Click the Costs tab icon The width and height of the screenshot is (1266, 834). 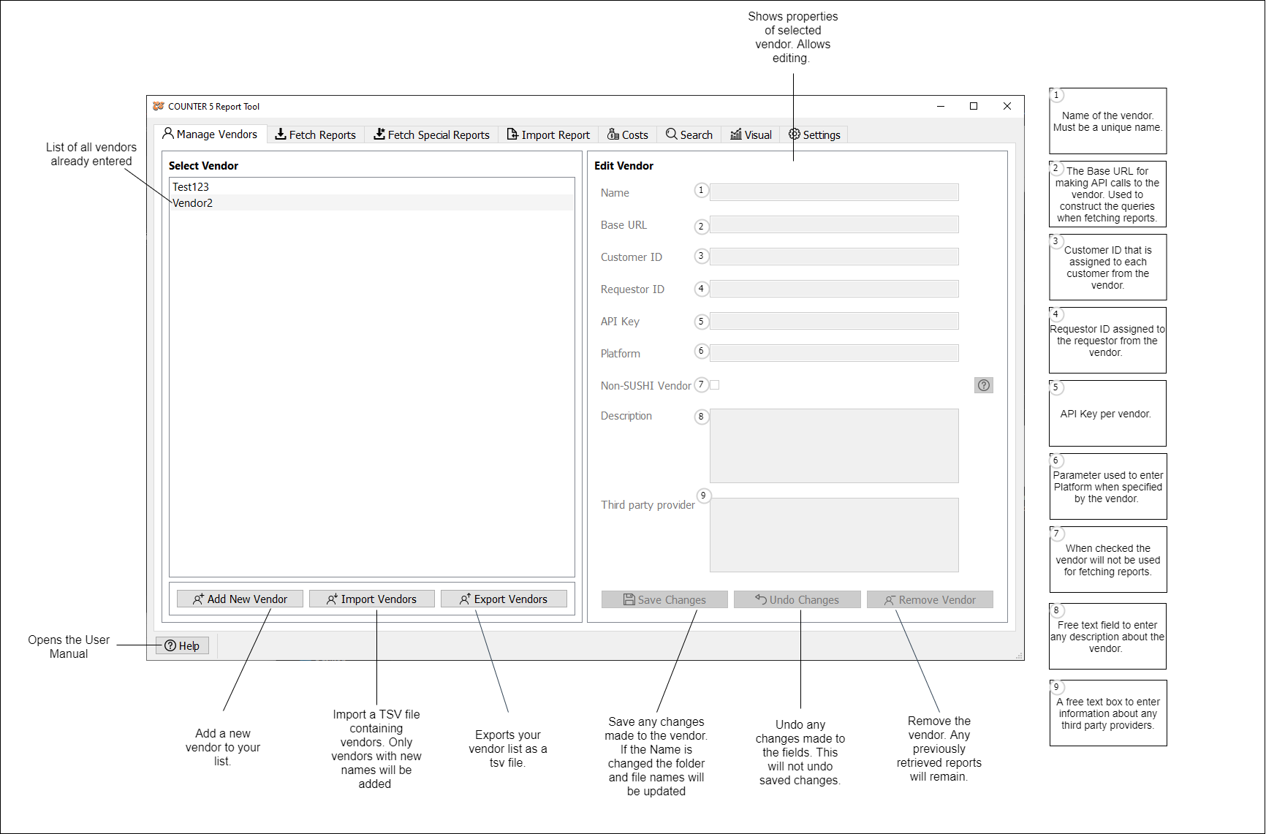[x=612, y=134]
